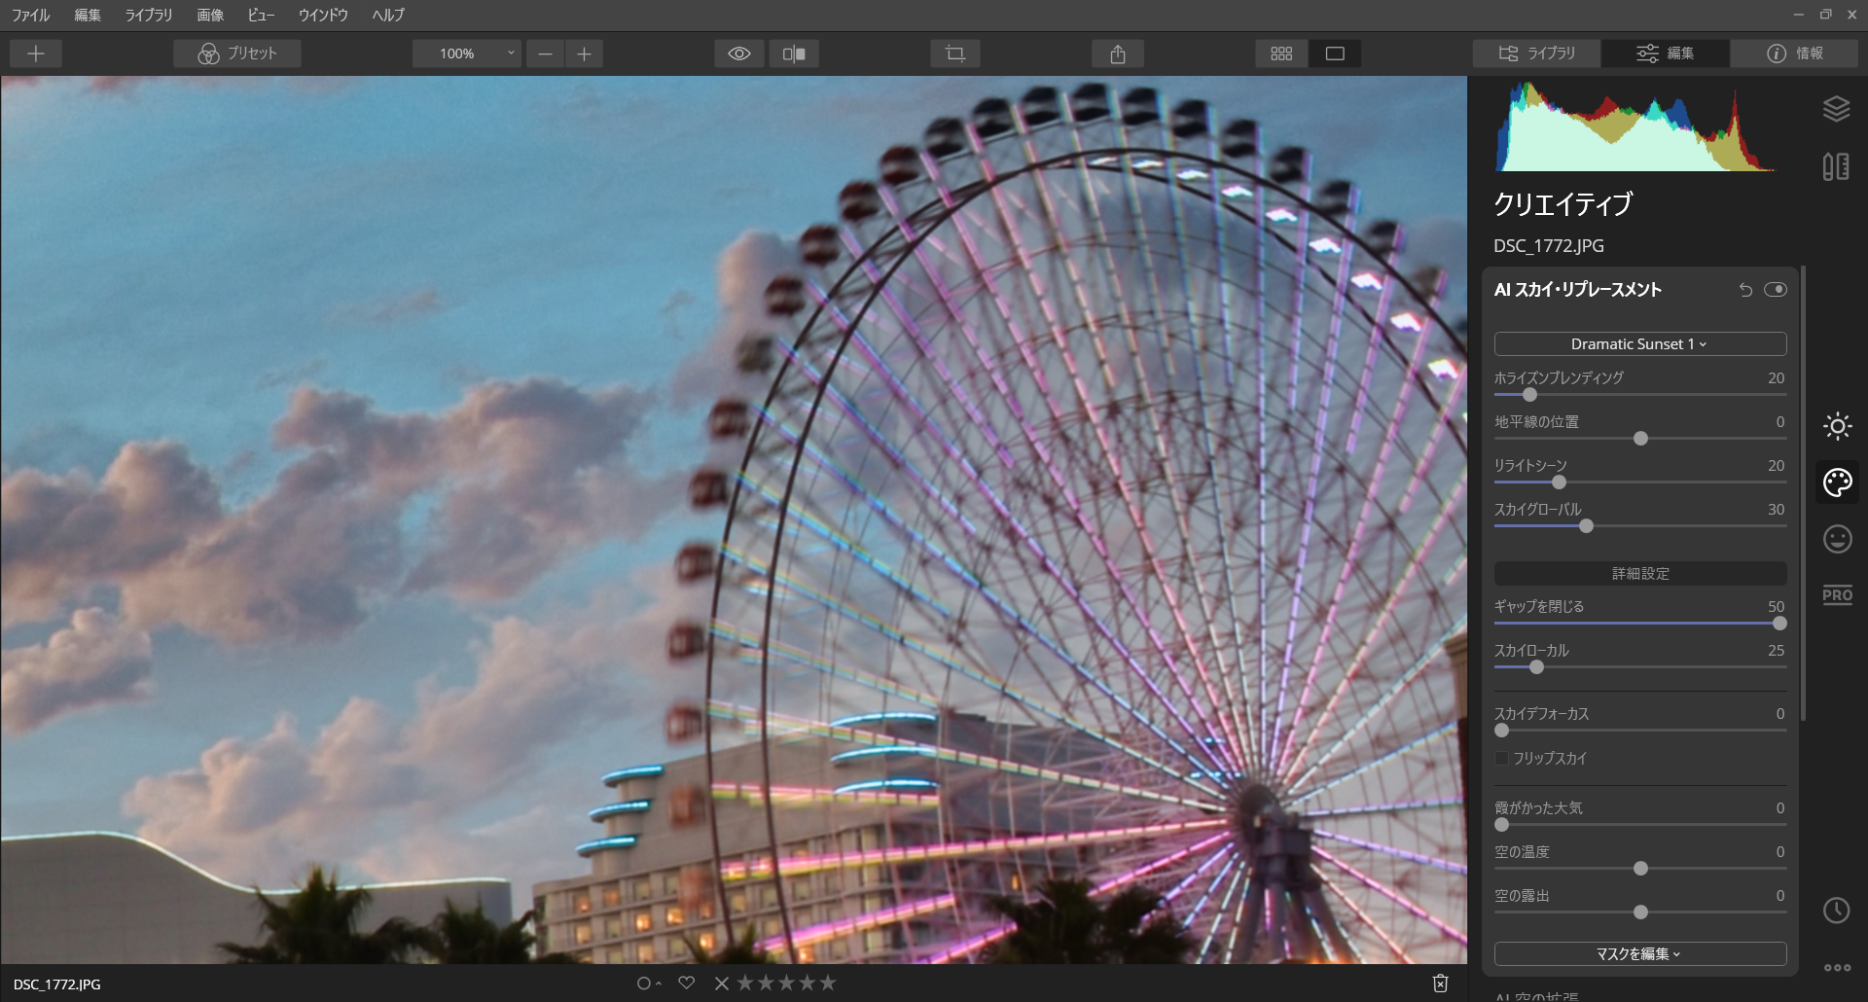
Task: Adjust the リライトシーン slider handle
Action: [1559, 483]
